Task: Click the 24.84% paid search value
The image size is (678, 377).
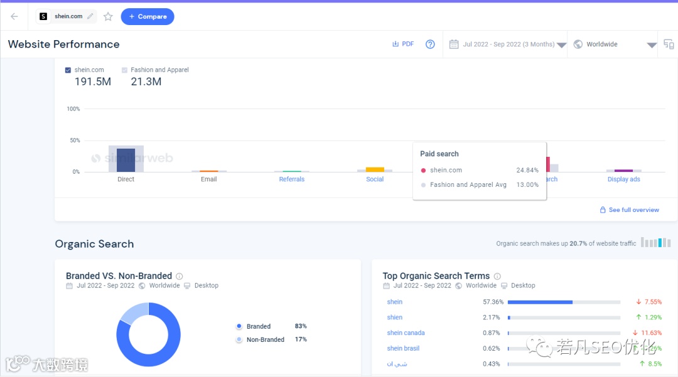Action: click(527, 170)
